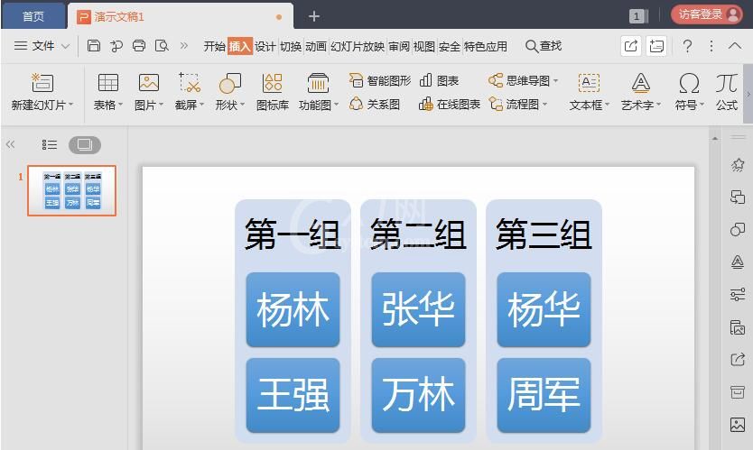This screenshot has height=450, width=753.
Task: Open the 特色应用 ribbon tab
Action: (486, 46)
